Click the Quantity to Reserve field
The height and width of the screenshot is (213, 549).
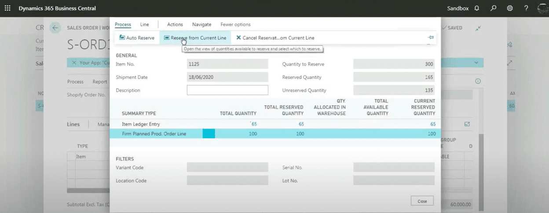[x=394, y=64]
